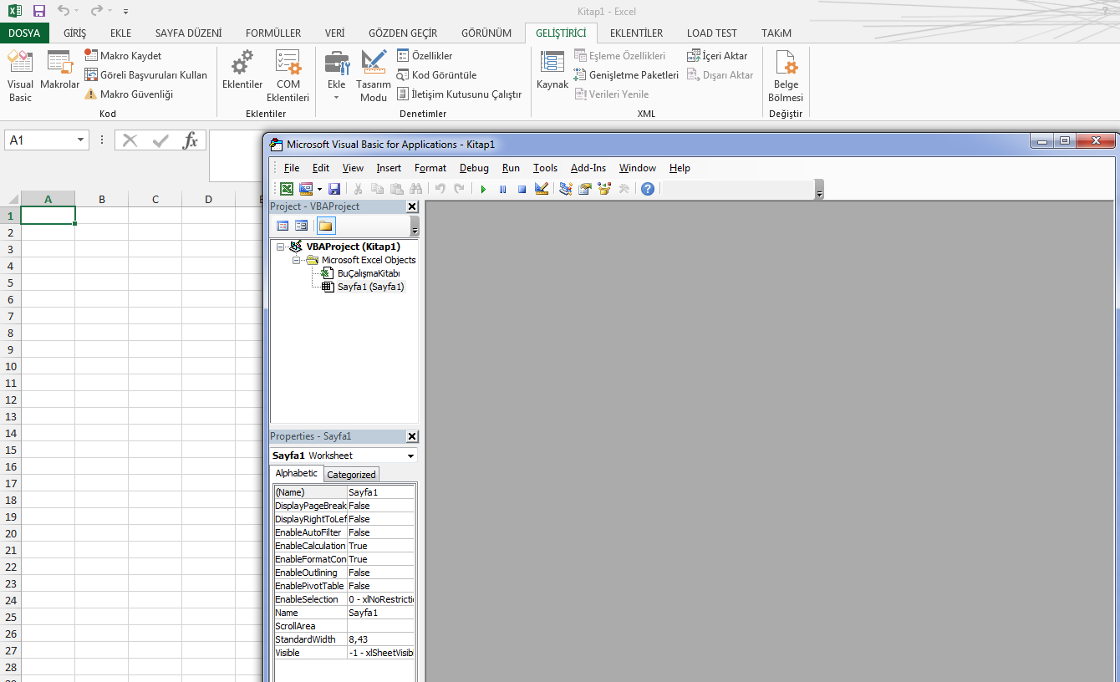Image resolution: width=1120 pixels, height=682 pixels.
Task: Click the Toggle Folders button in Project pane
Action: (x=326, y=226)
